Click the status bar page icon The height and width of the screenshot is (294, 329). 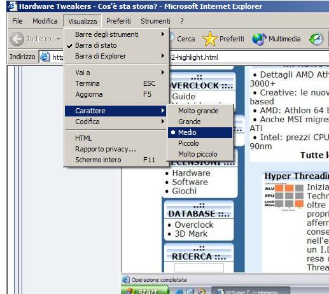125,280
